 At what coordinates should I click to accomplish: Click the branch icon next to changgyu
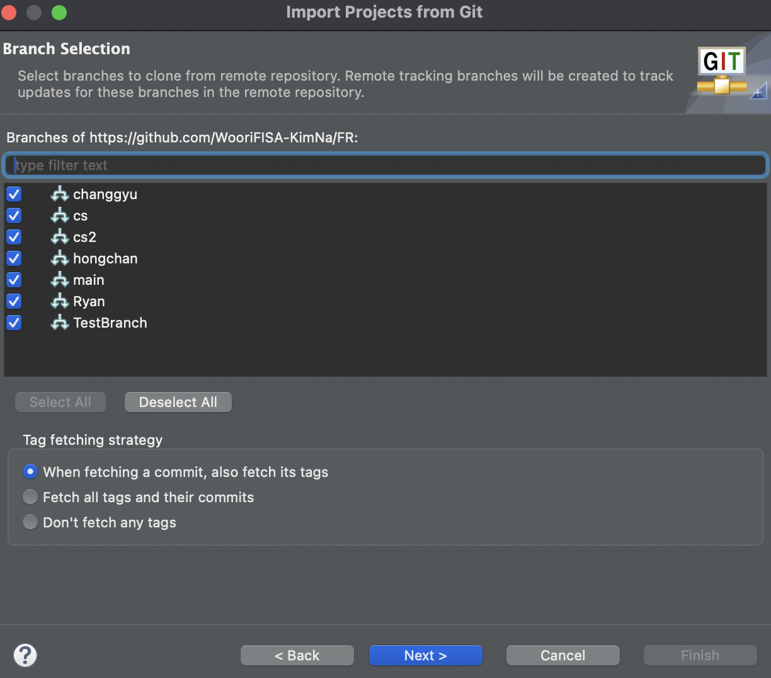click(60, 194)
